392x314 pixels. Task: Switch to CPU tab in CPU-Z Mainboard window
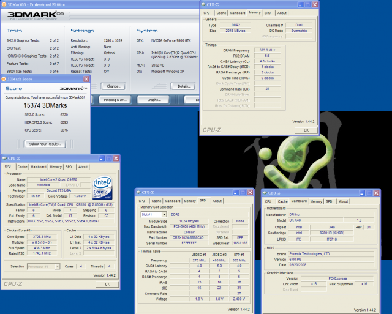[x=268, y=201]
